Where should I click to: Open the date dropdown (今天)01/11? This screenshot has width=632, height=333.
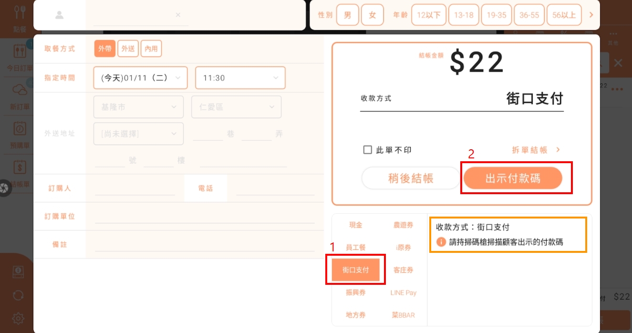pos(140,78)
